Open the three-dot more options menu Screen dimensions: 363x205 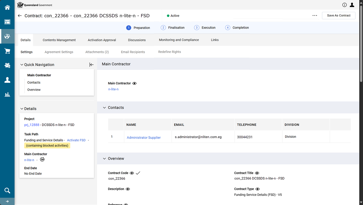tap(315, 16)
